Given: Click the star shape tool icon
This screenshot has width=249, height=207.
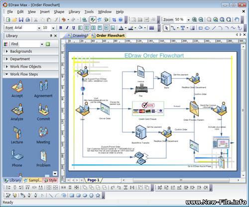Looking at the screenshot, I should [x=98, y=196].
